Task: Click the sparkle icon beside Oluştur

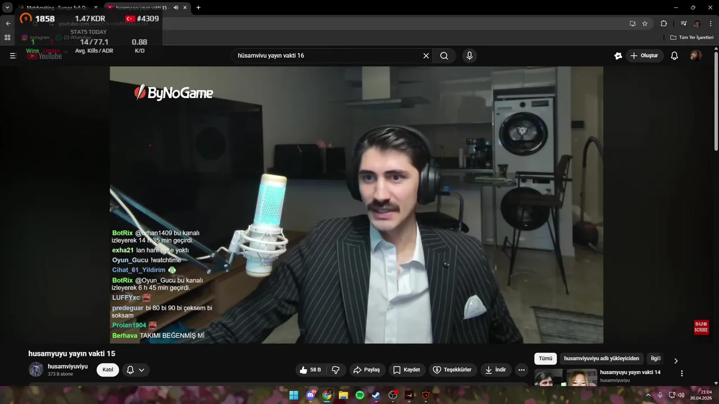Action: 618,56
